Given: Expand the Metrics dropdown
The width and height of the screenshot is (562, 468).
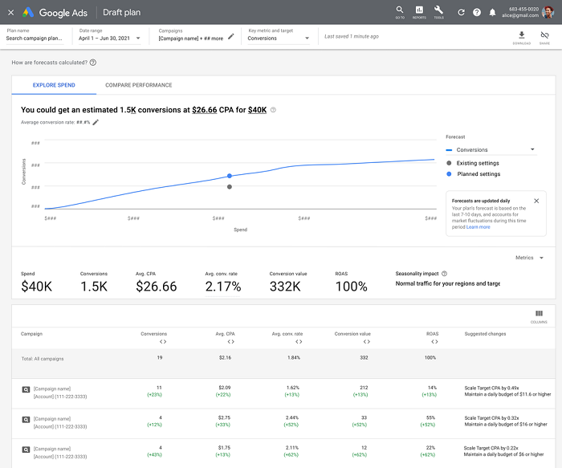Looking at the screenshot, I should (x=530, y=258).
